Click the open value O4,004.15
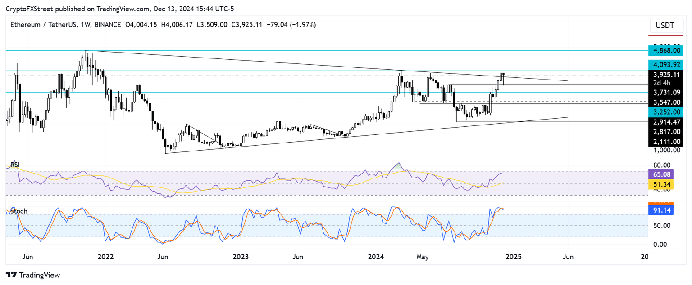The image size is (692, 285). pos(141,25)
